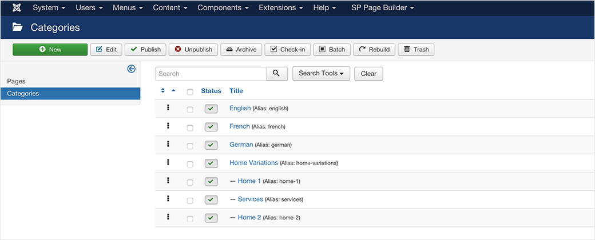This screenshot has height=240, width=595.
Task: Click inside the Search input field
Action: pyautogui.click(x=211, y=74)
